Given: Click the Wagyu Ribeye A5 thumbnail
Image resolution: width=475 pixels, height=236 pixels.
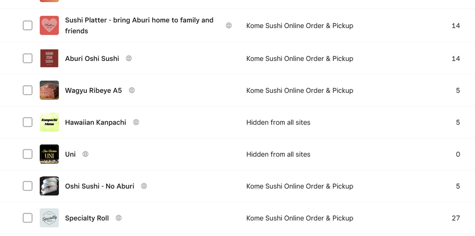Looking at the screenshot, I should (x=49, y=90).
